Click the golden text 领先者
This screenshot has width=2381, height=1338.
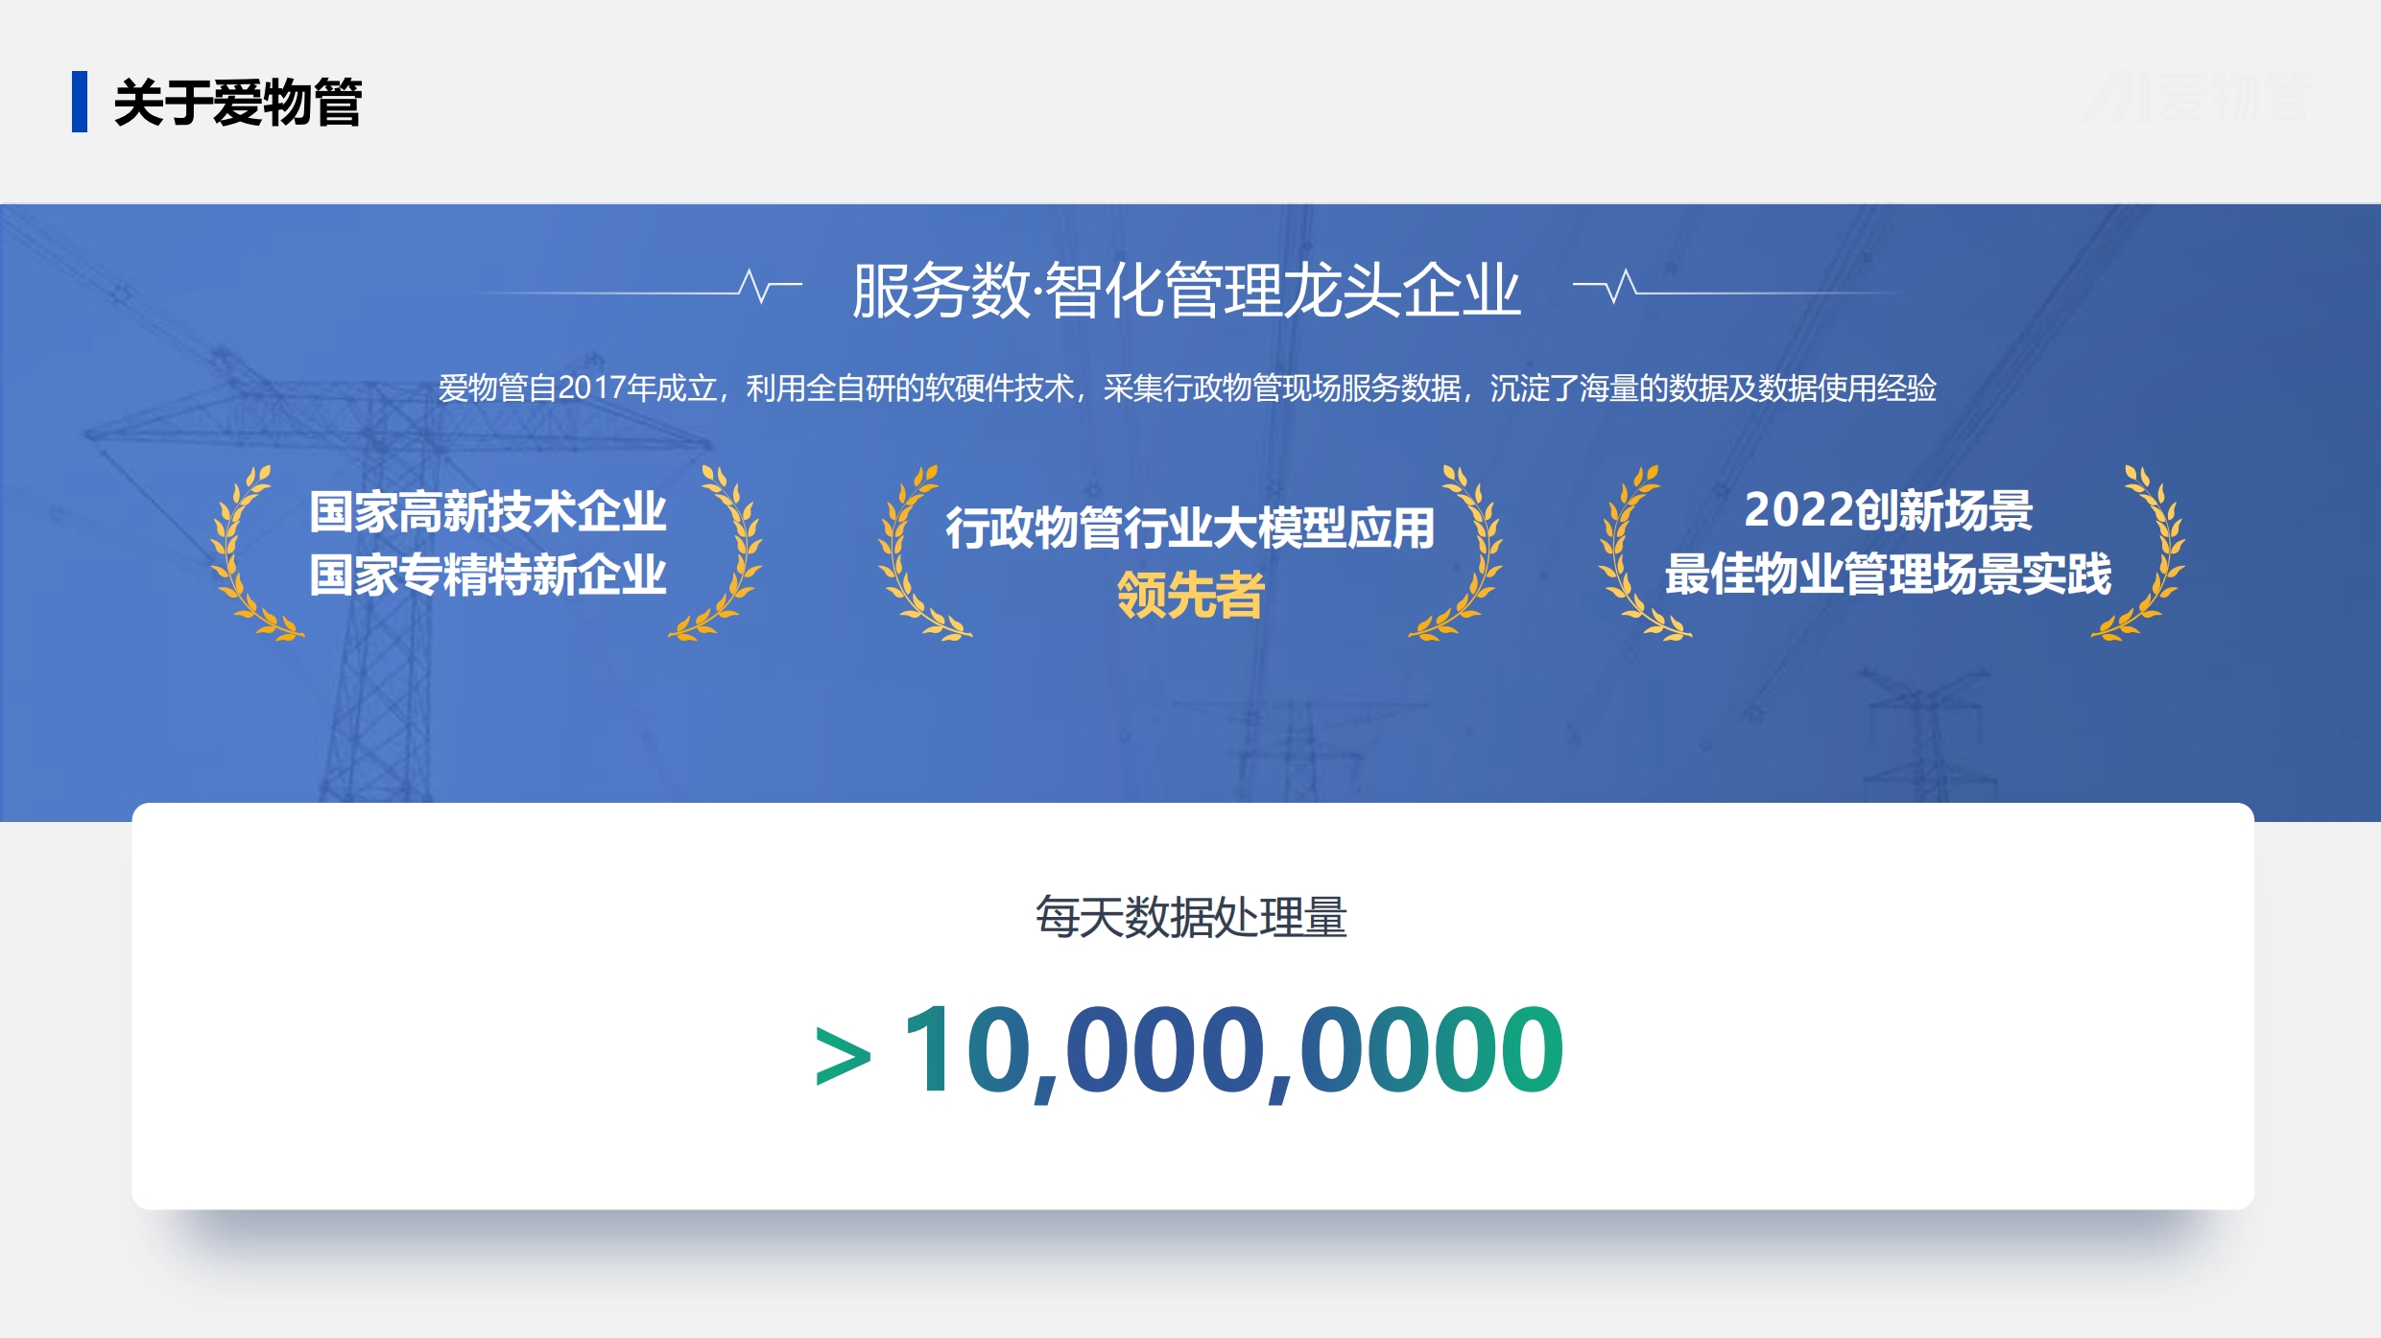click(x=1191, y=595)
